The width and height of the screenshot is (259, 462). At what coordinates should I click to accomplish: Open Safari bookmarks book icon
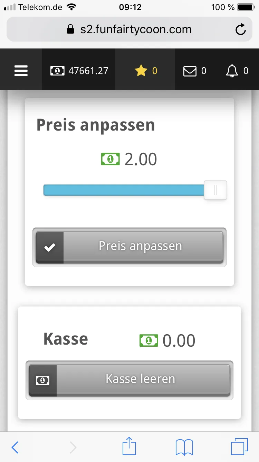(x=184, y=447)
